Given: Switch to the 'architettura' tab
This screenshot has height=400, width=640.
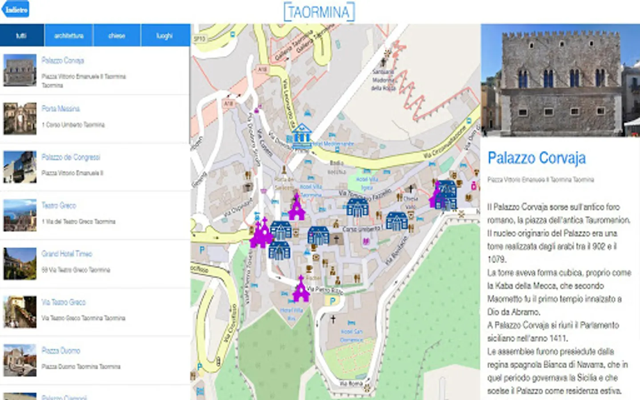Looking at the screenshot, I should tap(69, 36).
